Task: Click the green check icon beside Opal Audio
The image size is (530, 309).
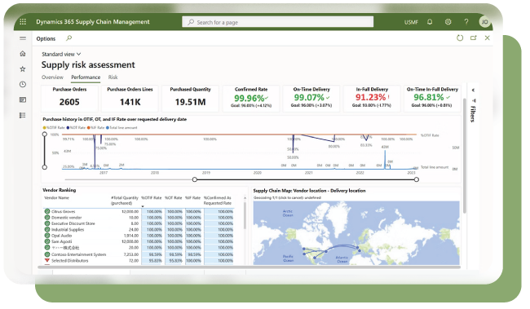Action: tap(47, 236)
